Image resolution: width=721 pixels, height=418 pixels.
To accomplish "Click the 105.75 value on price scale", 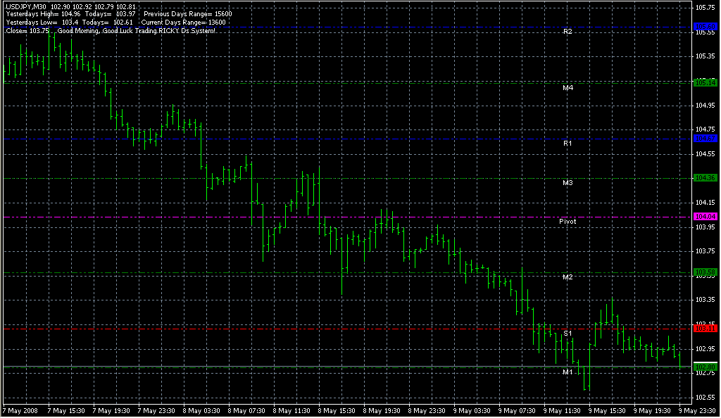I will [x=705, y=8].
